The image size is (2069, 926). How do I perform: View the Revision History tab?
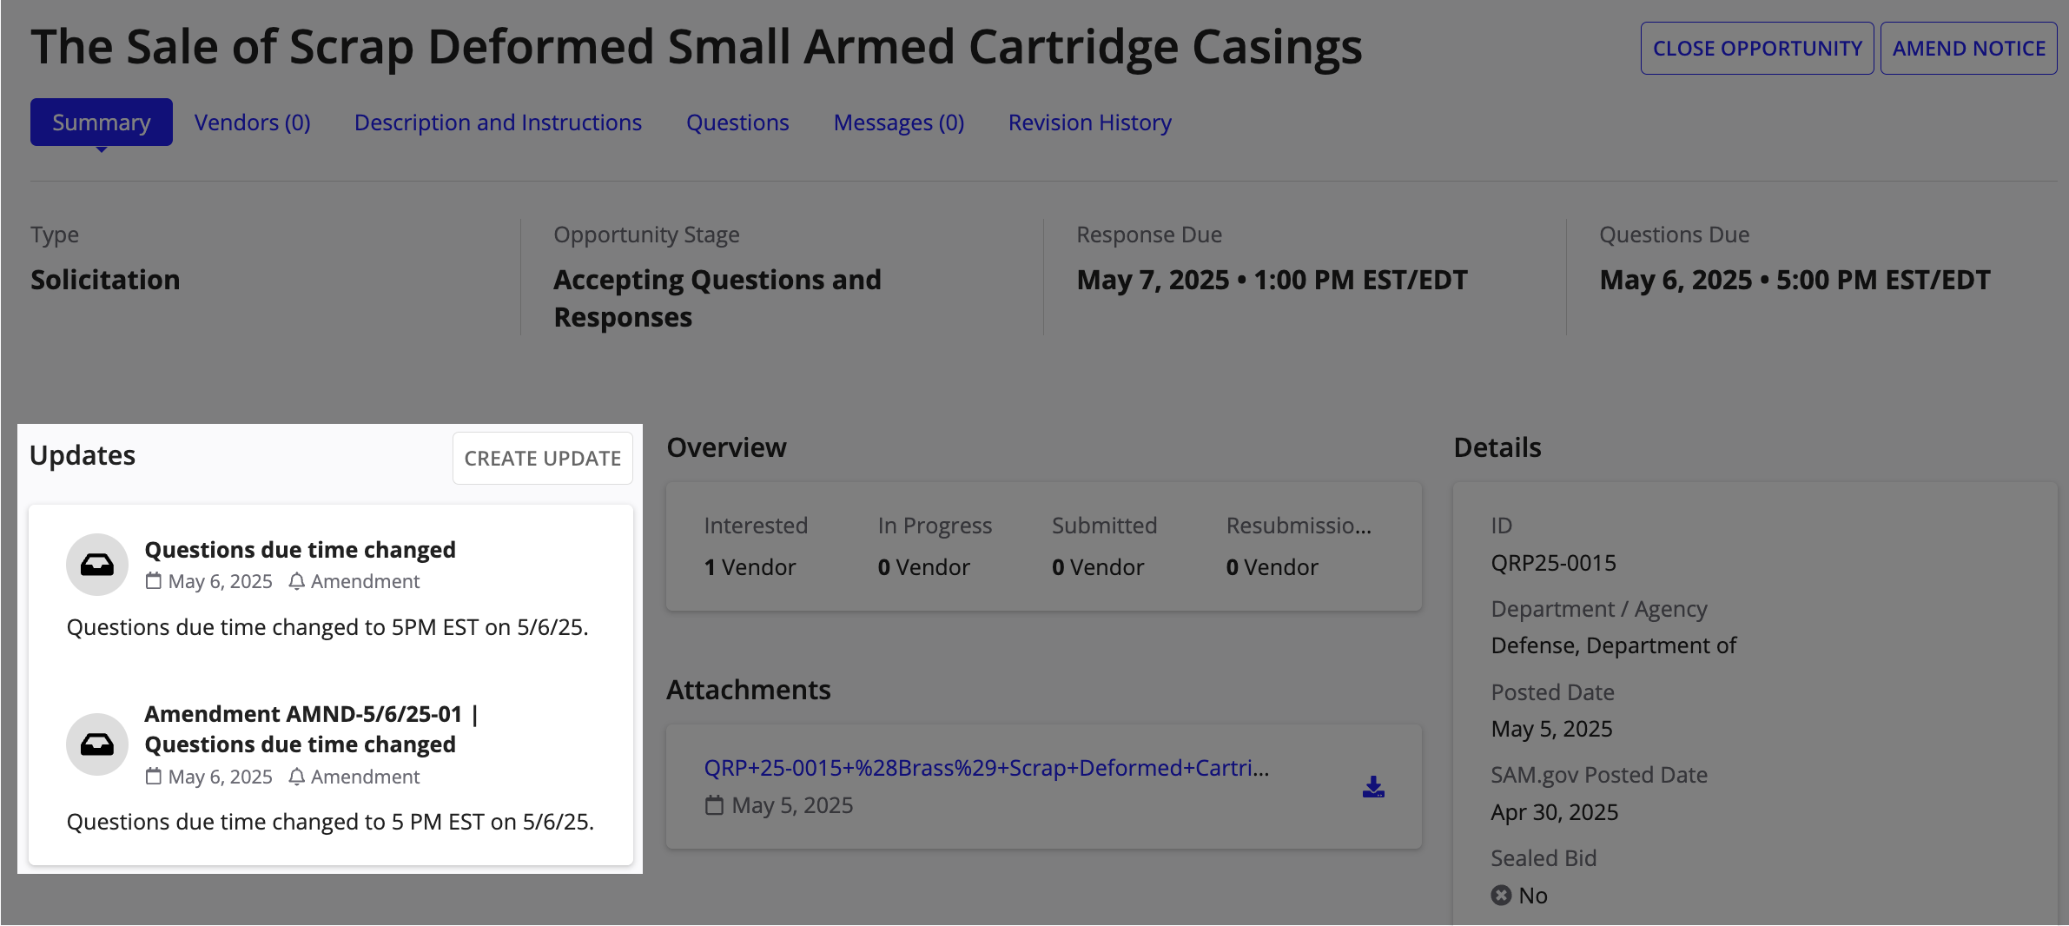[1090, 122]
